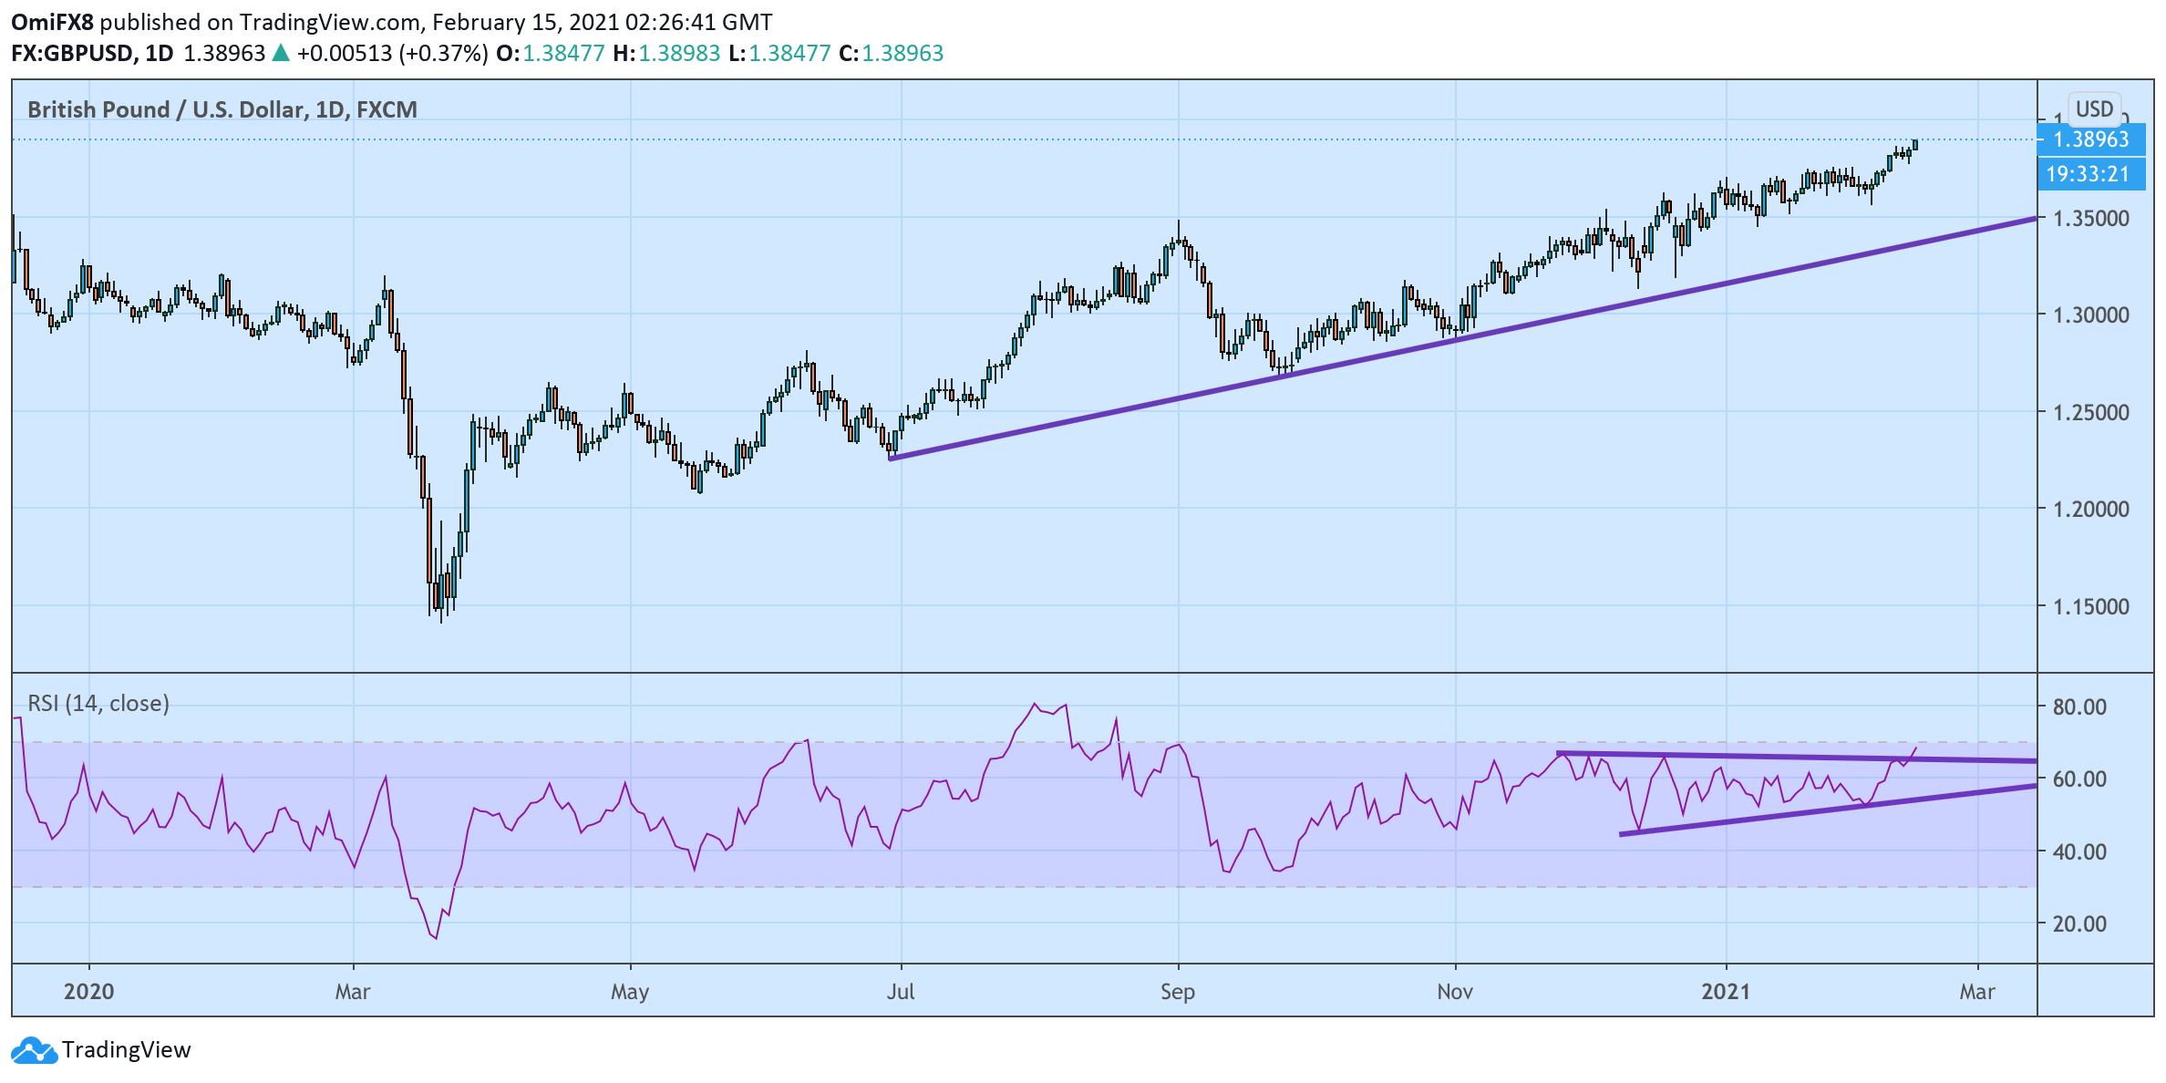Image resolution: width=2166 pixels, height=1083 pixels.
Task: Click the TradingView text link at bottom
Action: (126, 1050)
